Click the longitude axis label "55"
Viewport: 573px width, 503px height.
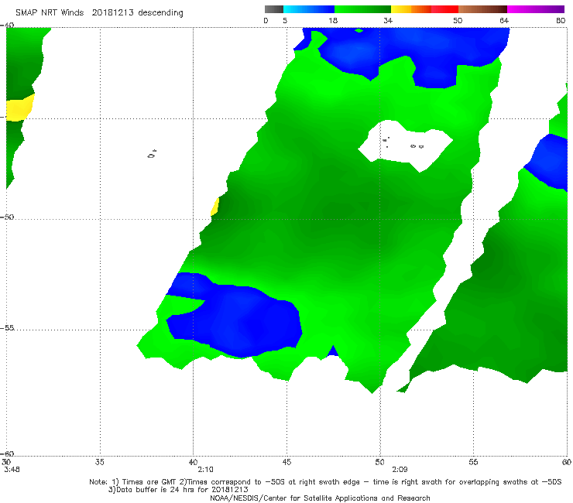[473, 462]
